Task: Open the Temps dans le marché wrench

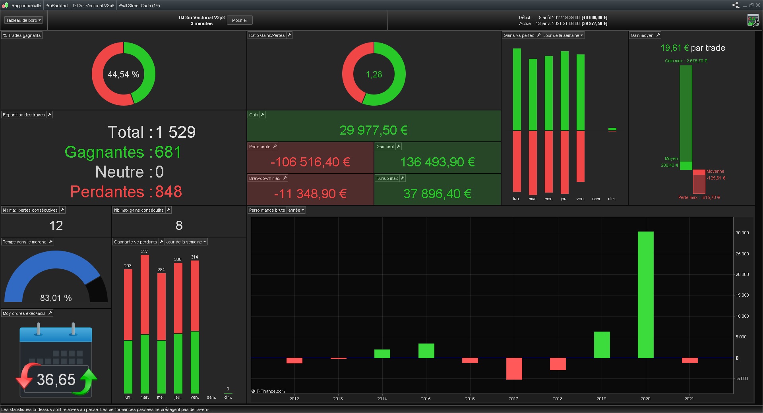Action: coord(51,242)
